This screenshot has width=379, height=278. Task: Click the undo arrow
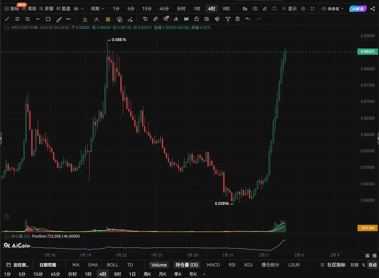[x=248, y=19]
